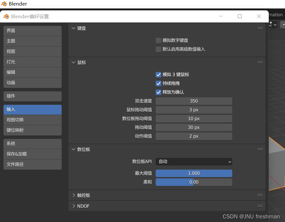
Task: Collapse the 数位板 panel
Action: coord(73,149)
